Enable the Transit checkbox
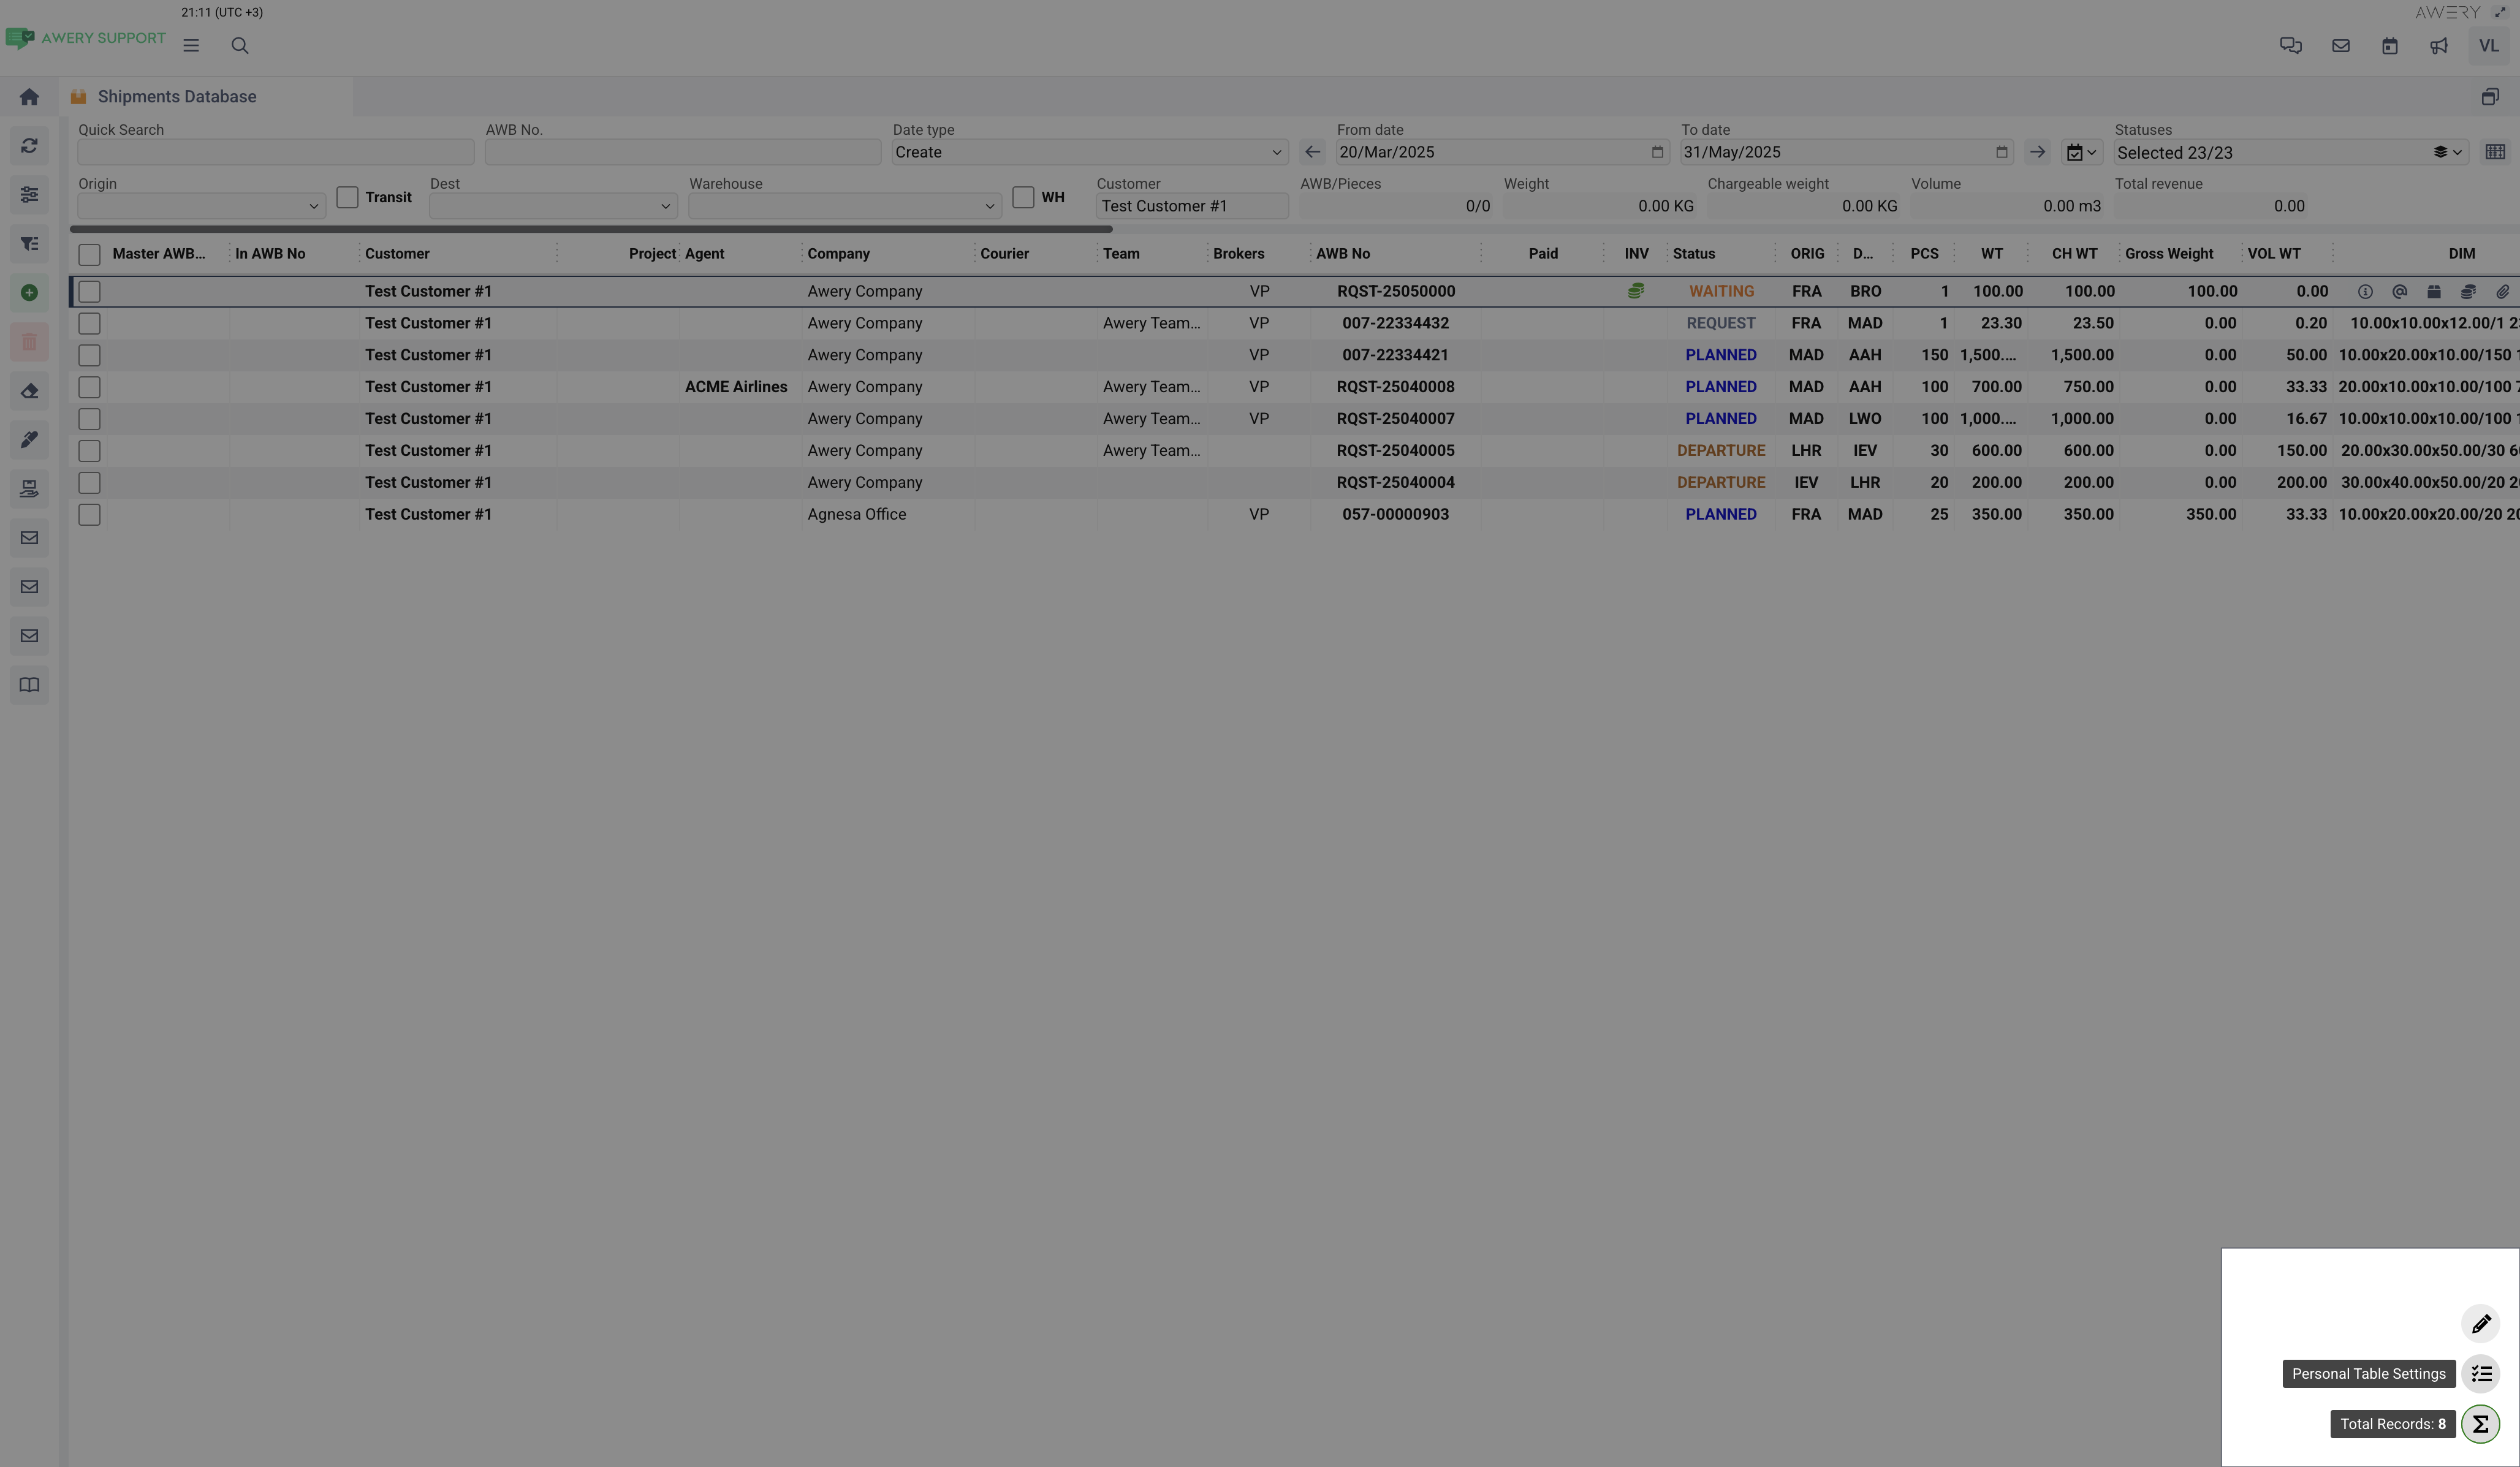Screen dimensions: 2520x1467 (347, 197)
